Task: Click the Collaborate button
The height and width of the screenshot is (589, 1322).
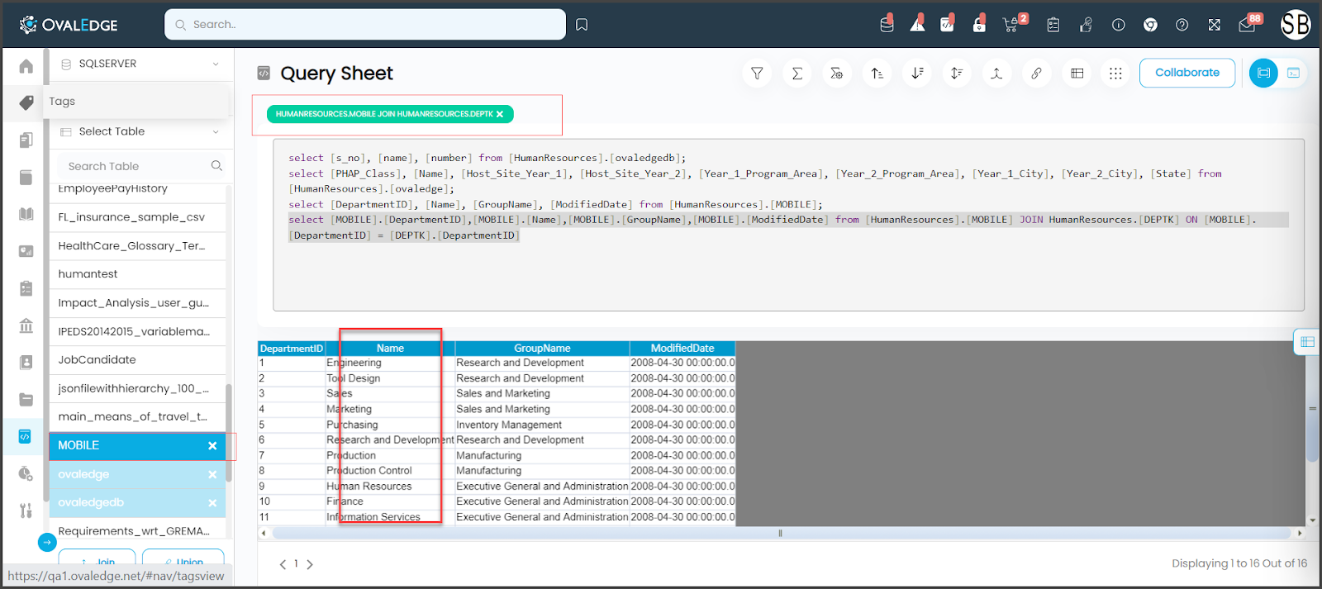Action: coord(1187,73)
